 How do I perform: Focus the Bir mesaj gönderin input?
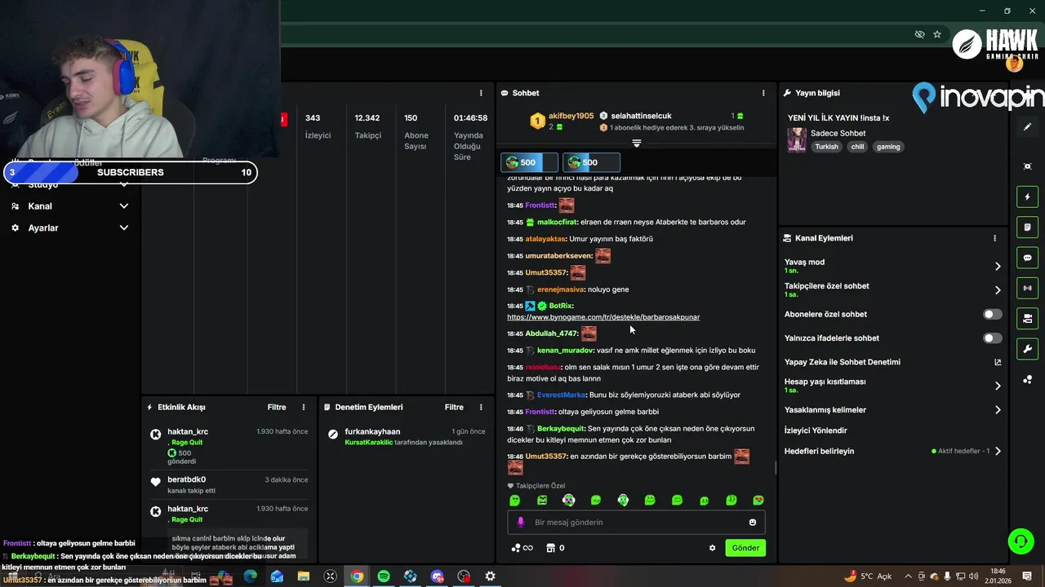637,523
